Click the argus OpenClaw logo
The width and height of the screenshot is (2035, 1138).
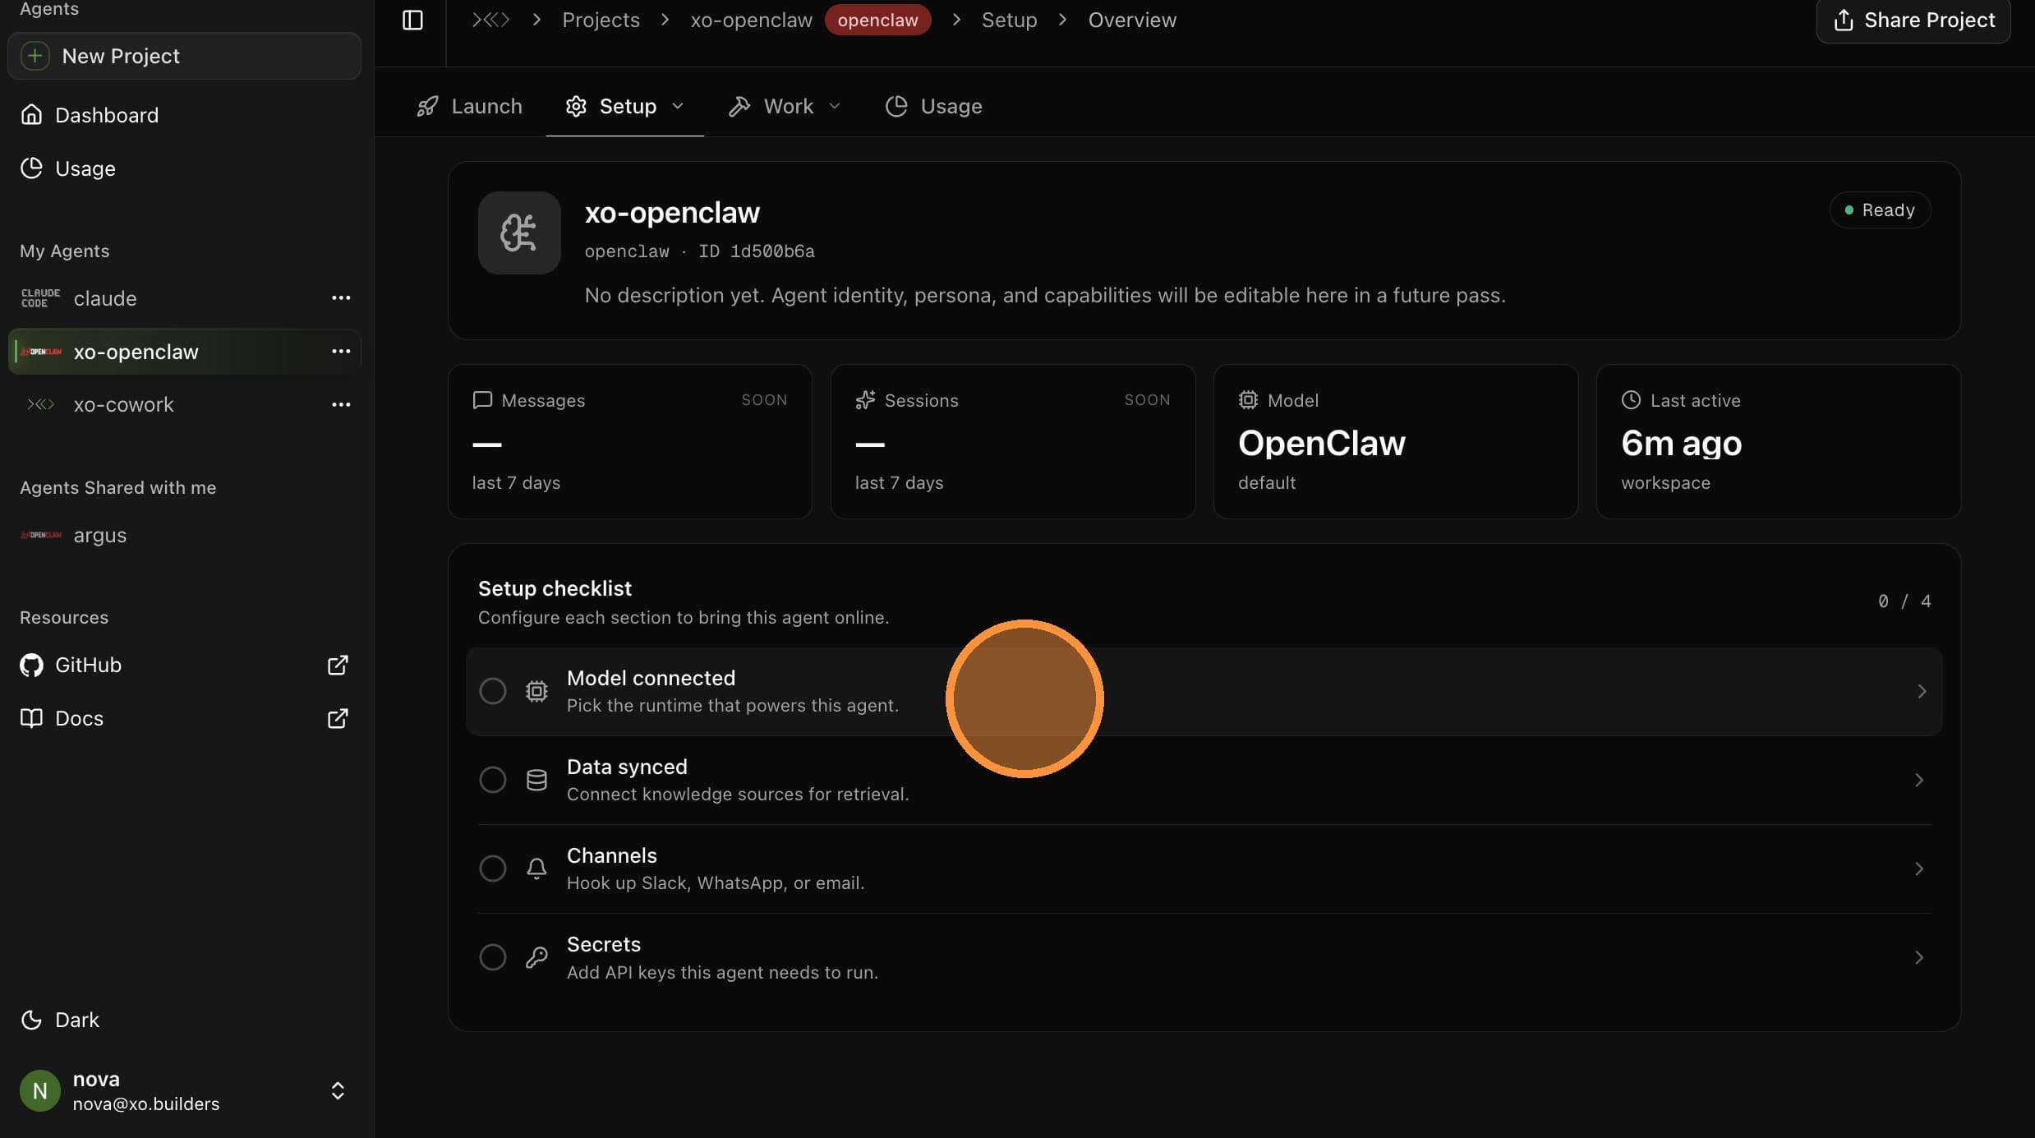click(40, 535)
